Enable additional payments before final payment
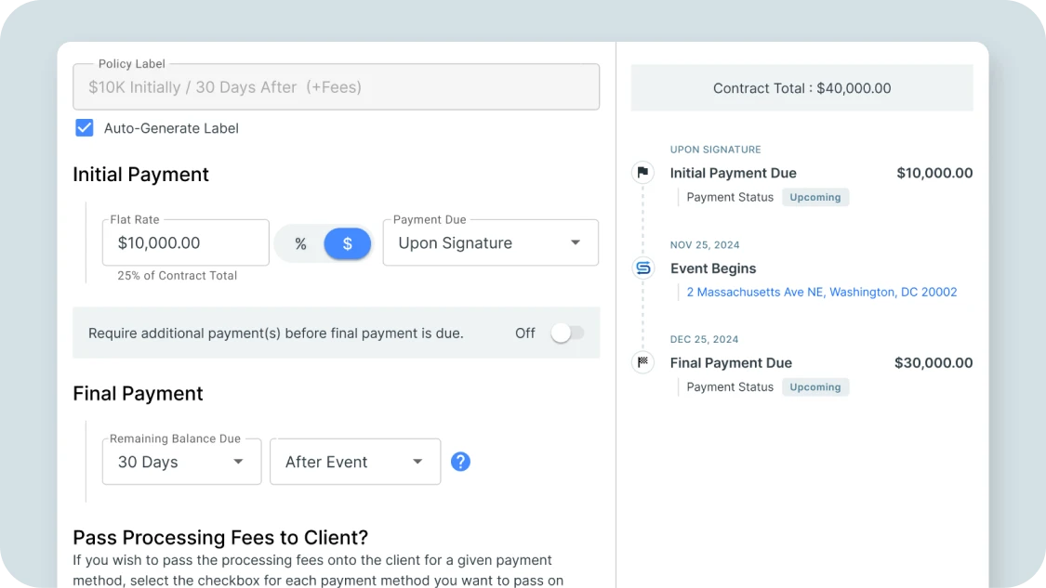The width and height of the screenshot is (1046, 588). [567, 333]
